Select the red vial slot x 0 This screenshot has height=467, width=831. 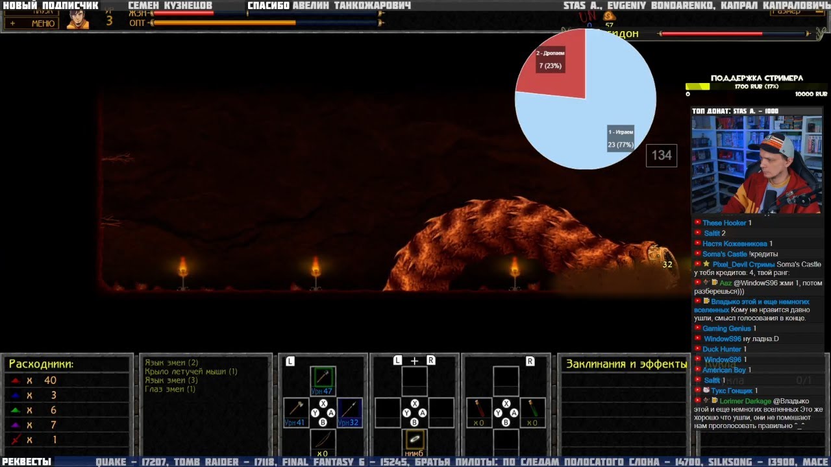point(479,412)
